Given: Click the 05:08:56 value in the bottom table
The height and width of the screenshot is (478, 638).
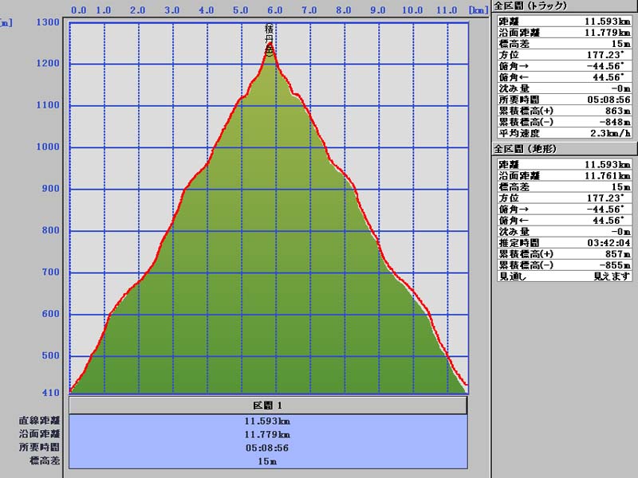Looking at the screenshot, I should 268,447.
